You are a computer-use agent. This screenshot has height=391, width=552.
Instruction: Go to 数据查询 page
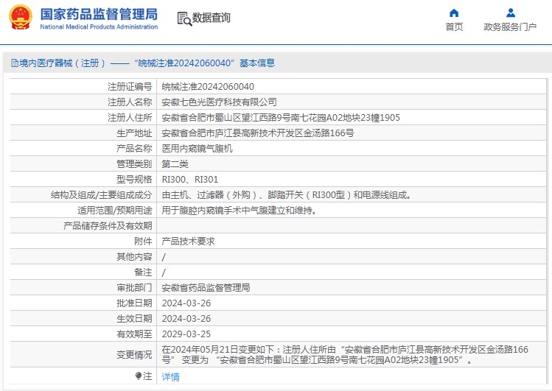point(212,18)
